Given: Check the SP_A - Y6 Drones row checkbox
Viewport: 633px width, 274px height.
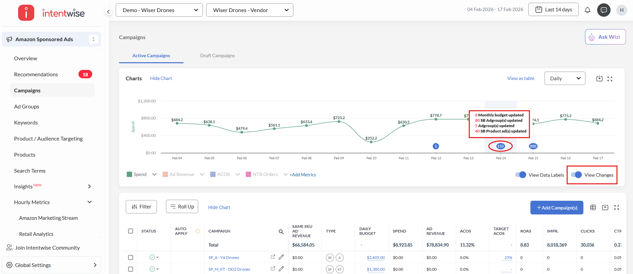Looking at the screenshot, I should 130,257.
